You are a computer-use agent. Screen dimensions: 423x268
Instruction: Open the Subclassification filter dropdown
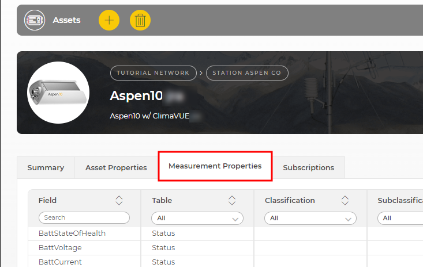click(400, 219)
